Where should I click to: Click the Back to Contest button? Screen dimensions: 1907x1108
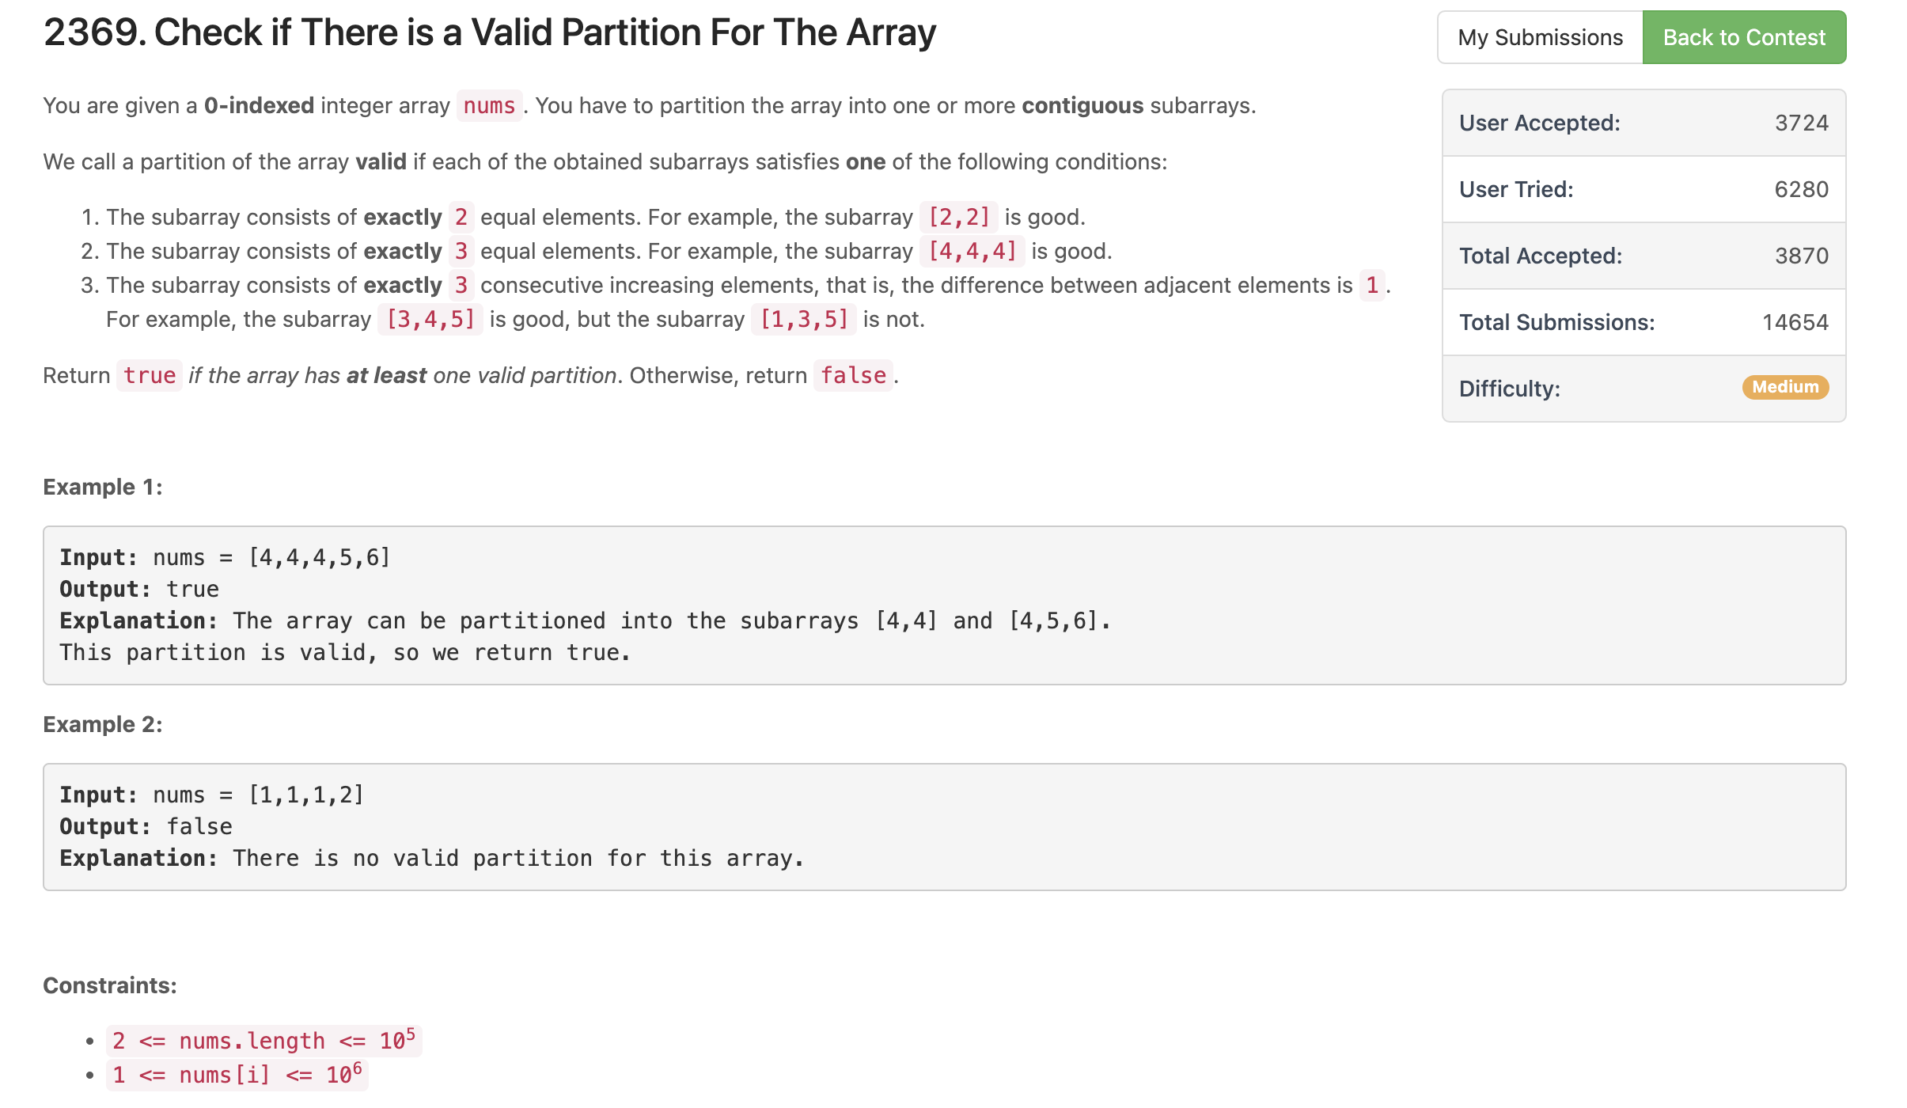tap(1744, 37)
